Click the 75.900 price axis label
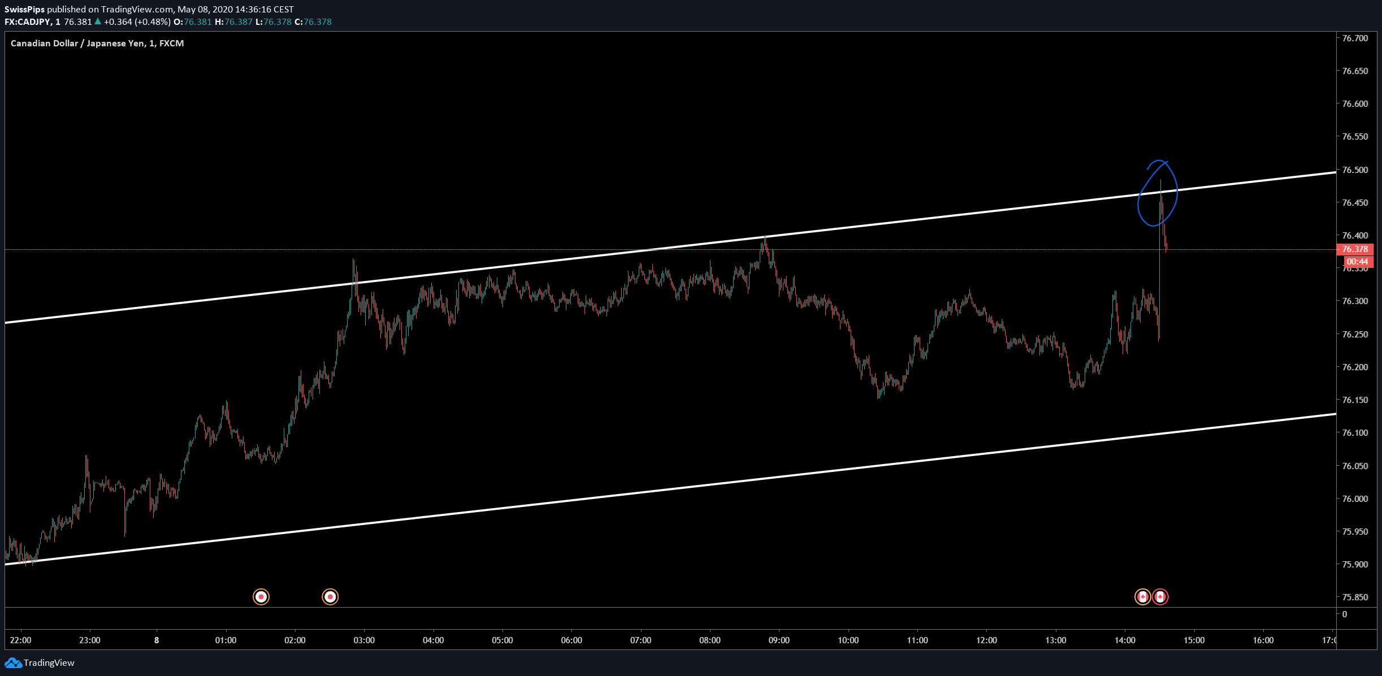Image resolution: width=1382 pixels, height=676 pixels. point(1355,564)
